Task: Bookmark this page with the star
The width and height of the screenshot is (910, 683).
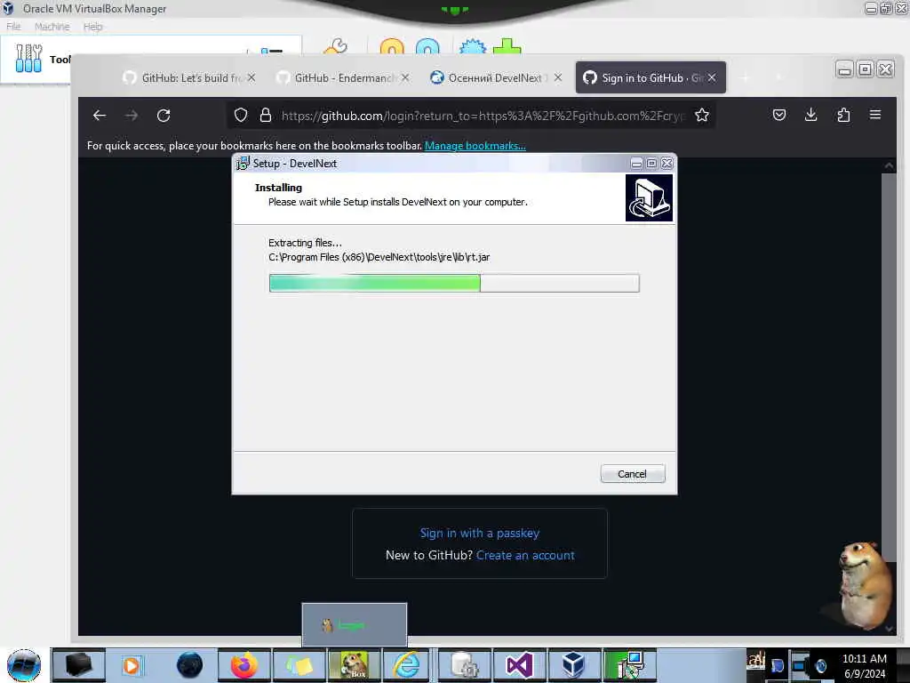Action: 702,116
